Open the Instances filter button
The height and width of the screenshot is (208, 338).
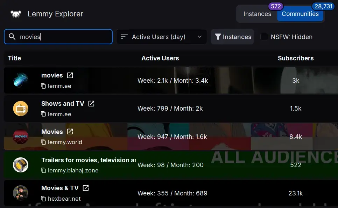point(232,37)
